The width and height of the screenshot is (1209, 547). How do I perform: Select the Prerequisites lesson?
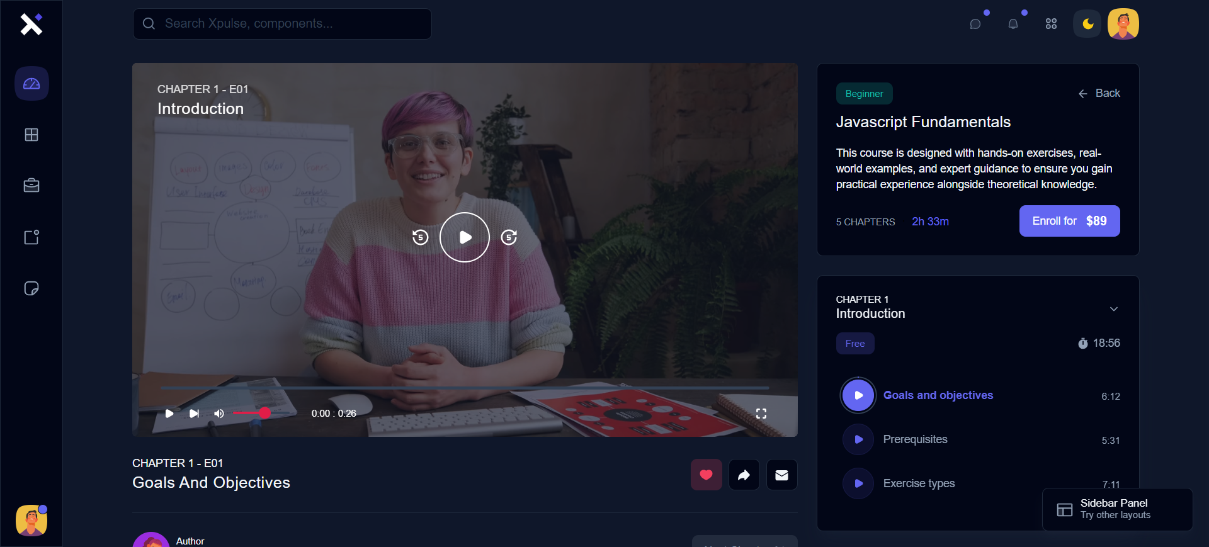915,439
